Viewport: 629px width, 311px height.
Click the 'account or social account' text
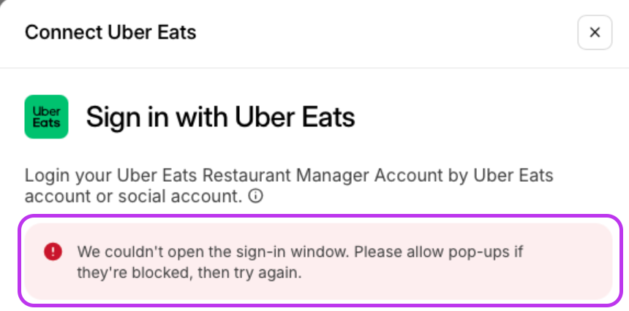coord(133,196)
